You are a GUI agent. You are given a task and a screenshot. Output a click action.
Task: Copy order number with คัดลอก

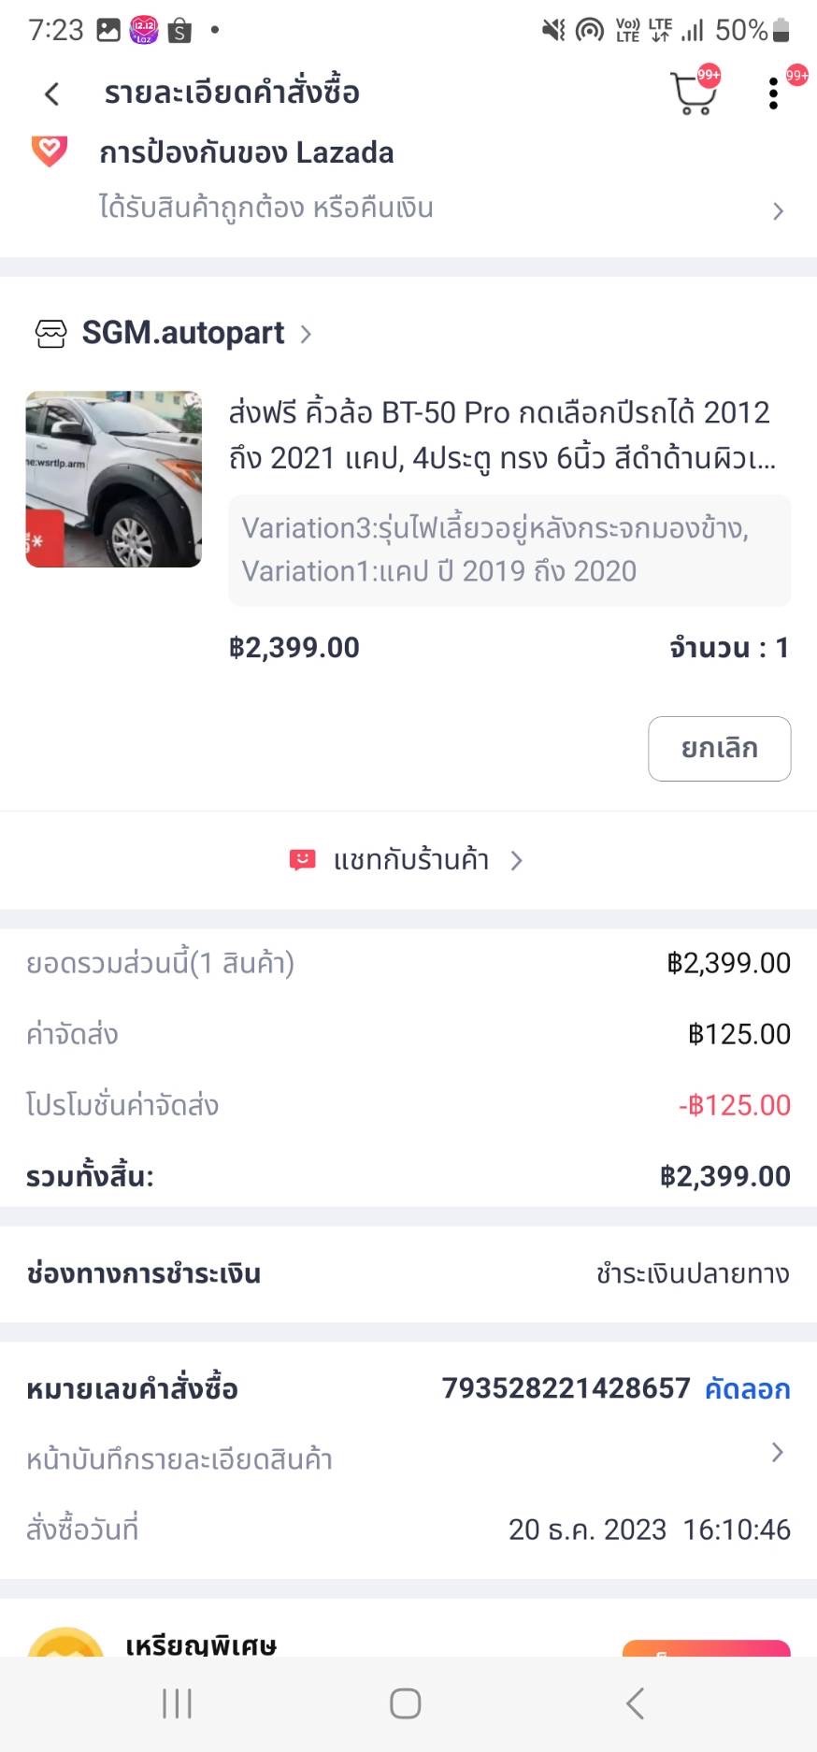click(747, 1389)
